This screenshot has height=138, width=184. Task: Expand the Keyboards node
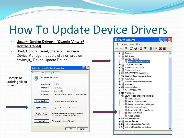tap(119, 79)
